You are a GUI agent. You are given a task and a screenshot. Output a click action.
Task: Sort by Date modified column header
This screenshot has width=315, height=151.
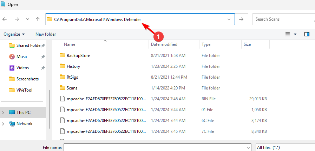tap(164, 44)
